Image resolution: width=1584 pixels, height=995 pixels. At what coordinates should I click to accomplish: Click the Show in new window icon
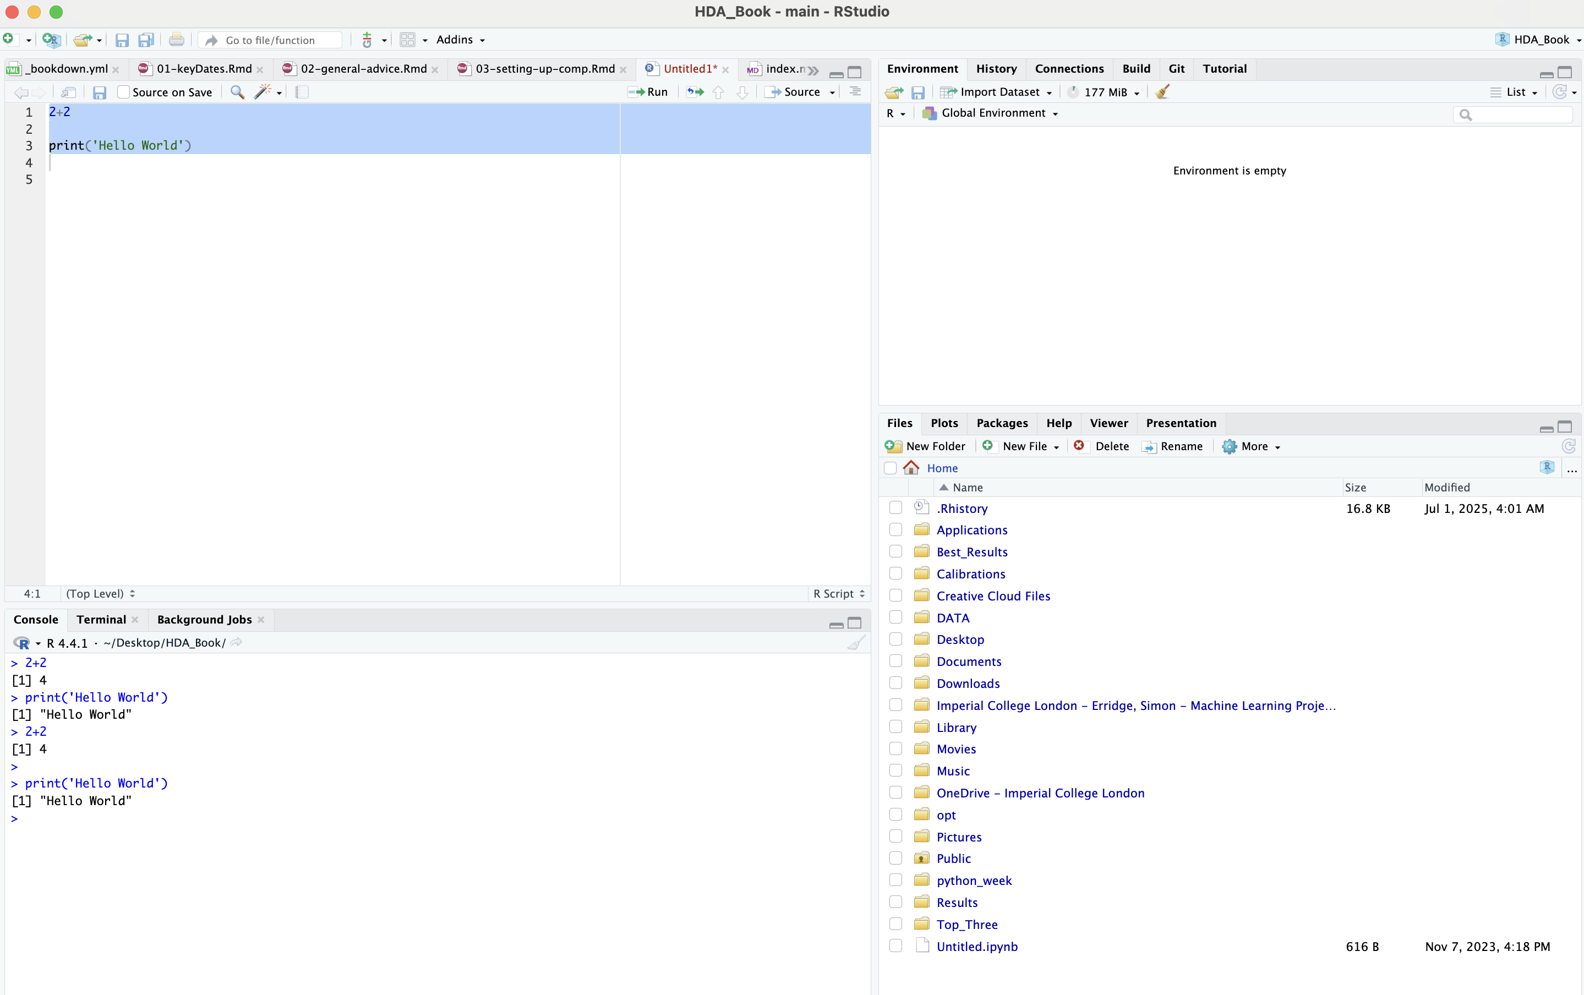68,92
